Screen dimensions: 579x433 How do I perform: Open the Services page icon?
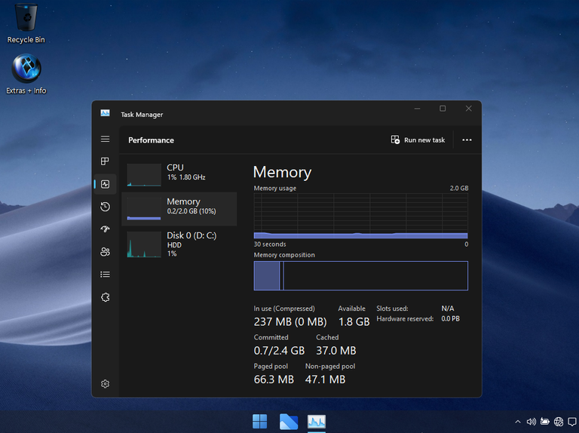pyautogui.click(x=106, y=297)
